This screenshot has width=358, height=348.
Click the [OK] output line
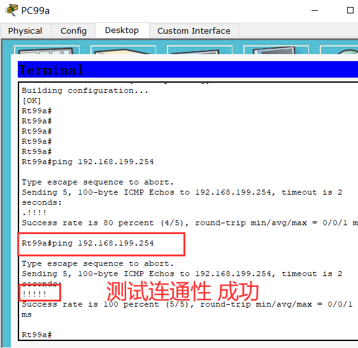click(x=31, y=101)
